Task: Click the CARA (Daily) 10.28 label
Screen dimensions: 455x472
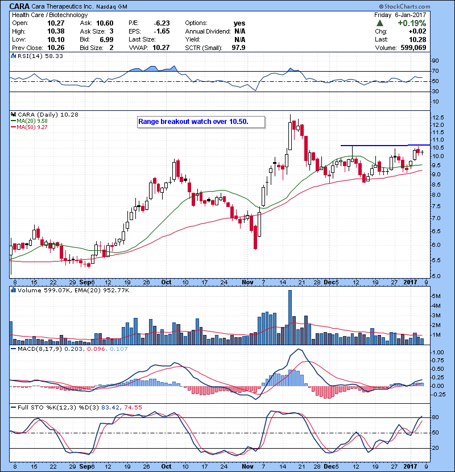Action: coord(48,114)
